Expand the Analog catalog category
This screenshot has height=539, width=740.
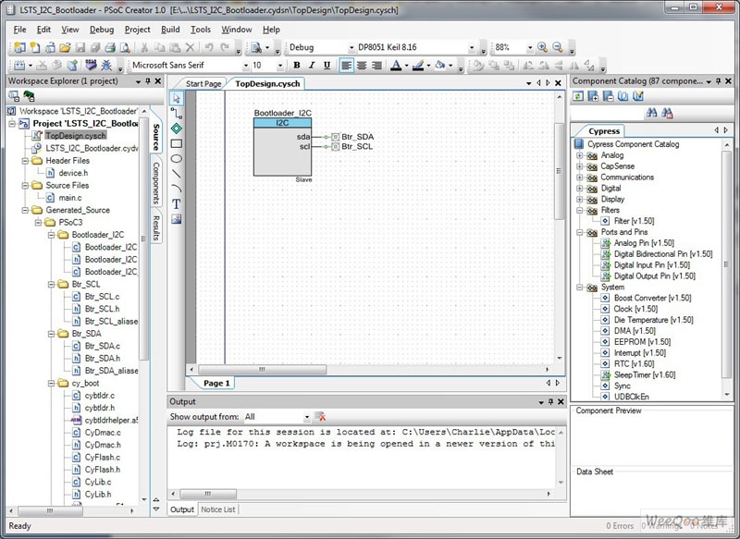click(x=580, y=155)
